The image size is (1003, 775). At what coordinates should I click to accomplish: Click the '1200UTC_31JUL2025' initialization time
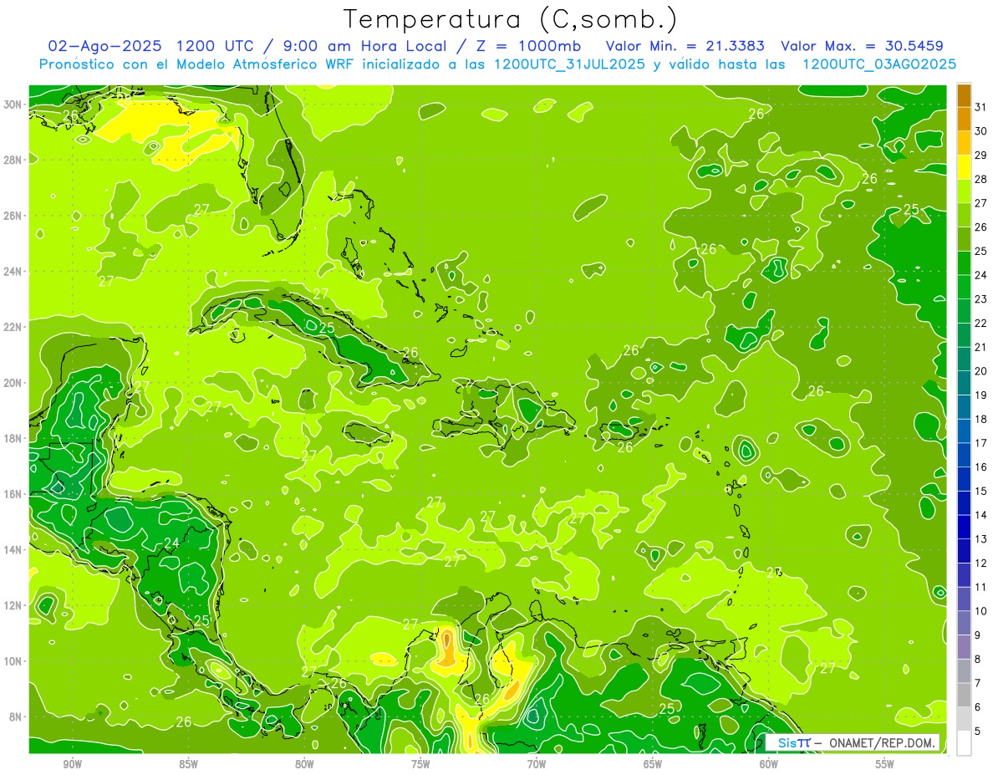(x=569, y=64)
